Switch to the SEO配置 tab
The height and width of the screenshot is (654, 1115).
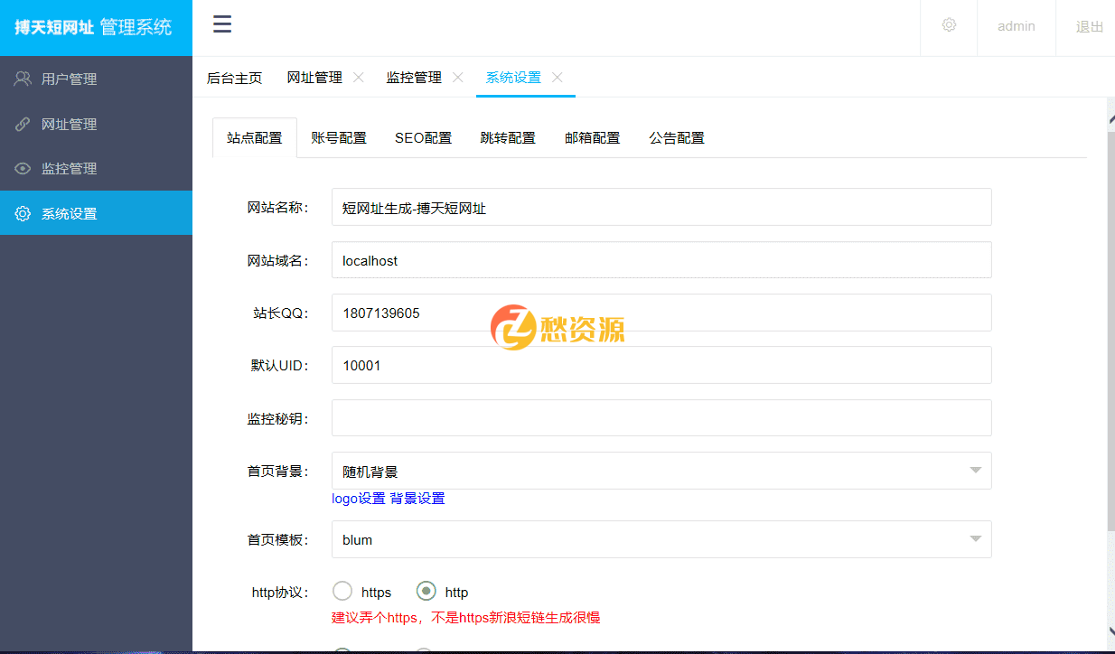[x=423, y=137]
